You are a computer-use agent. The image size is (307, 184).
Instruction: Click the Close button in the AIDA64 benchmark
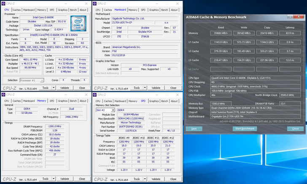[295, 129]
